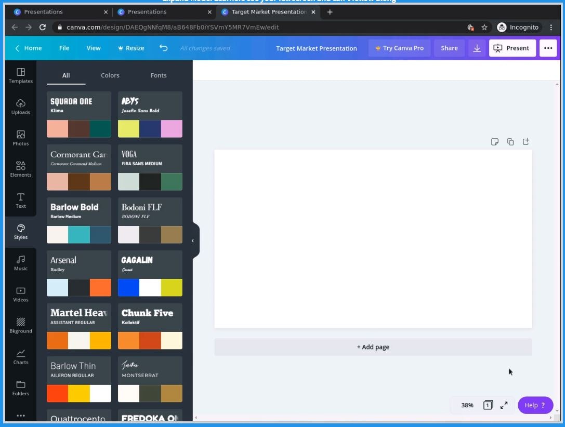This screenshot has height=427, width=565.
Task: Open the Elements sidebar panel
Action: [21, 169]
